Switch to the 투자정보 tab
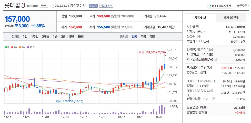251x123 pixels. click(200, 18)
